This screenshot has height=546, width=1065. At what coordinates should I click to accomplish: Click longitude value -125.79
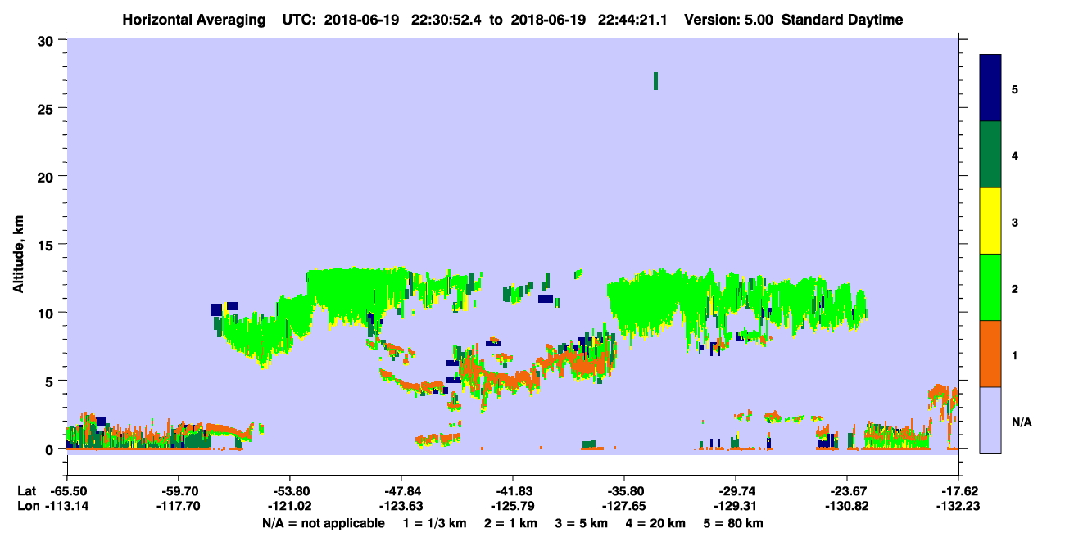(512, 506)
